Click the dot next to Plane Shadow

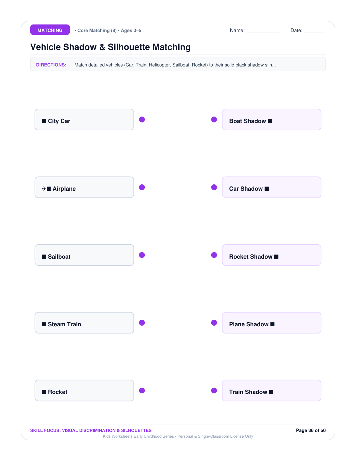(x=214, y=323)
